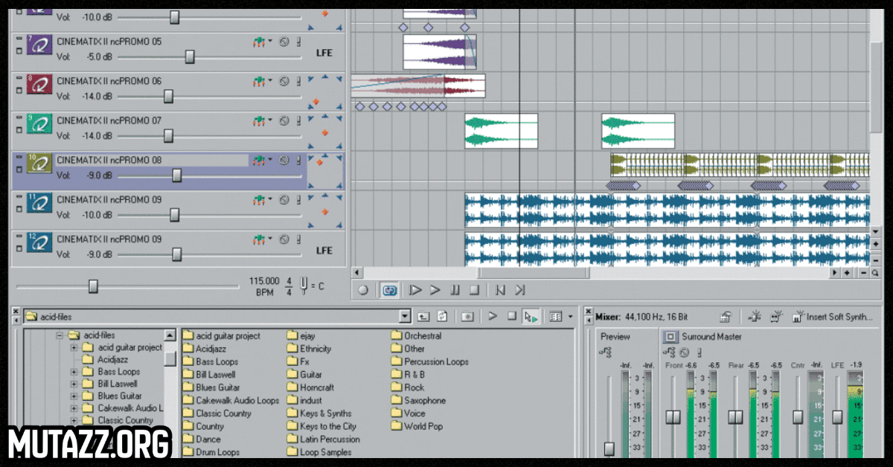Viewport: 893px width, 467px height.
Task: Click track 10 olive loop icon
Action: pyautogui.click(x=39, y=163)
